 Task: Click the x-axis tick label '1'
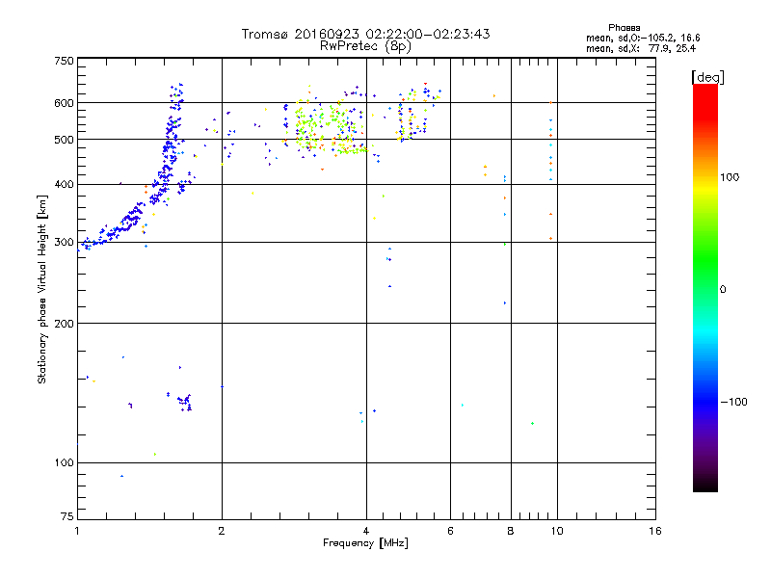pos(77,531)
